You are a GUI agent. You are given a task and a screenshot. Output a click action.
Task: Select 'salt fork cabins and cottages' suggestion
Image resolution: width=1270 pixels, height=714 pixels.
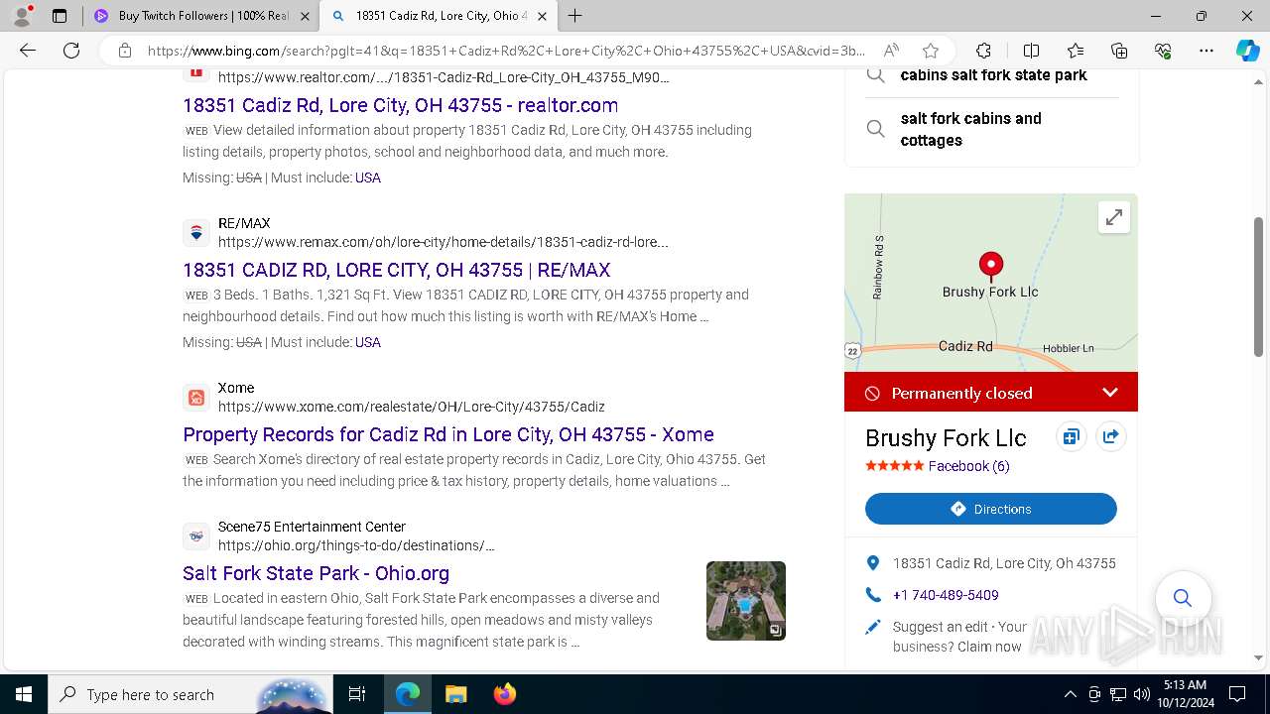(993, 129)
